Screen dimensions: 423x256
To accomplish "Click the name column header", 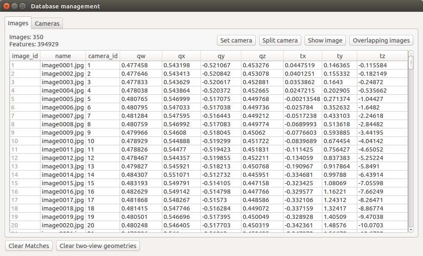I will click(x=63, y=56).
